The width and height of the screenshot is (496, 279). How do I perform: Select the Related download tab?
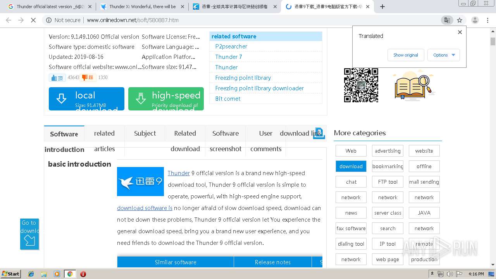[x=185, y=141]
